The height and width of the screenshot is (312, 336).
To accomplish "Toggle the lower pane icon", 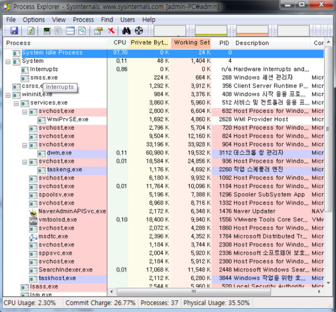I will click(x=70, y=31).
